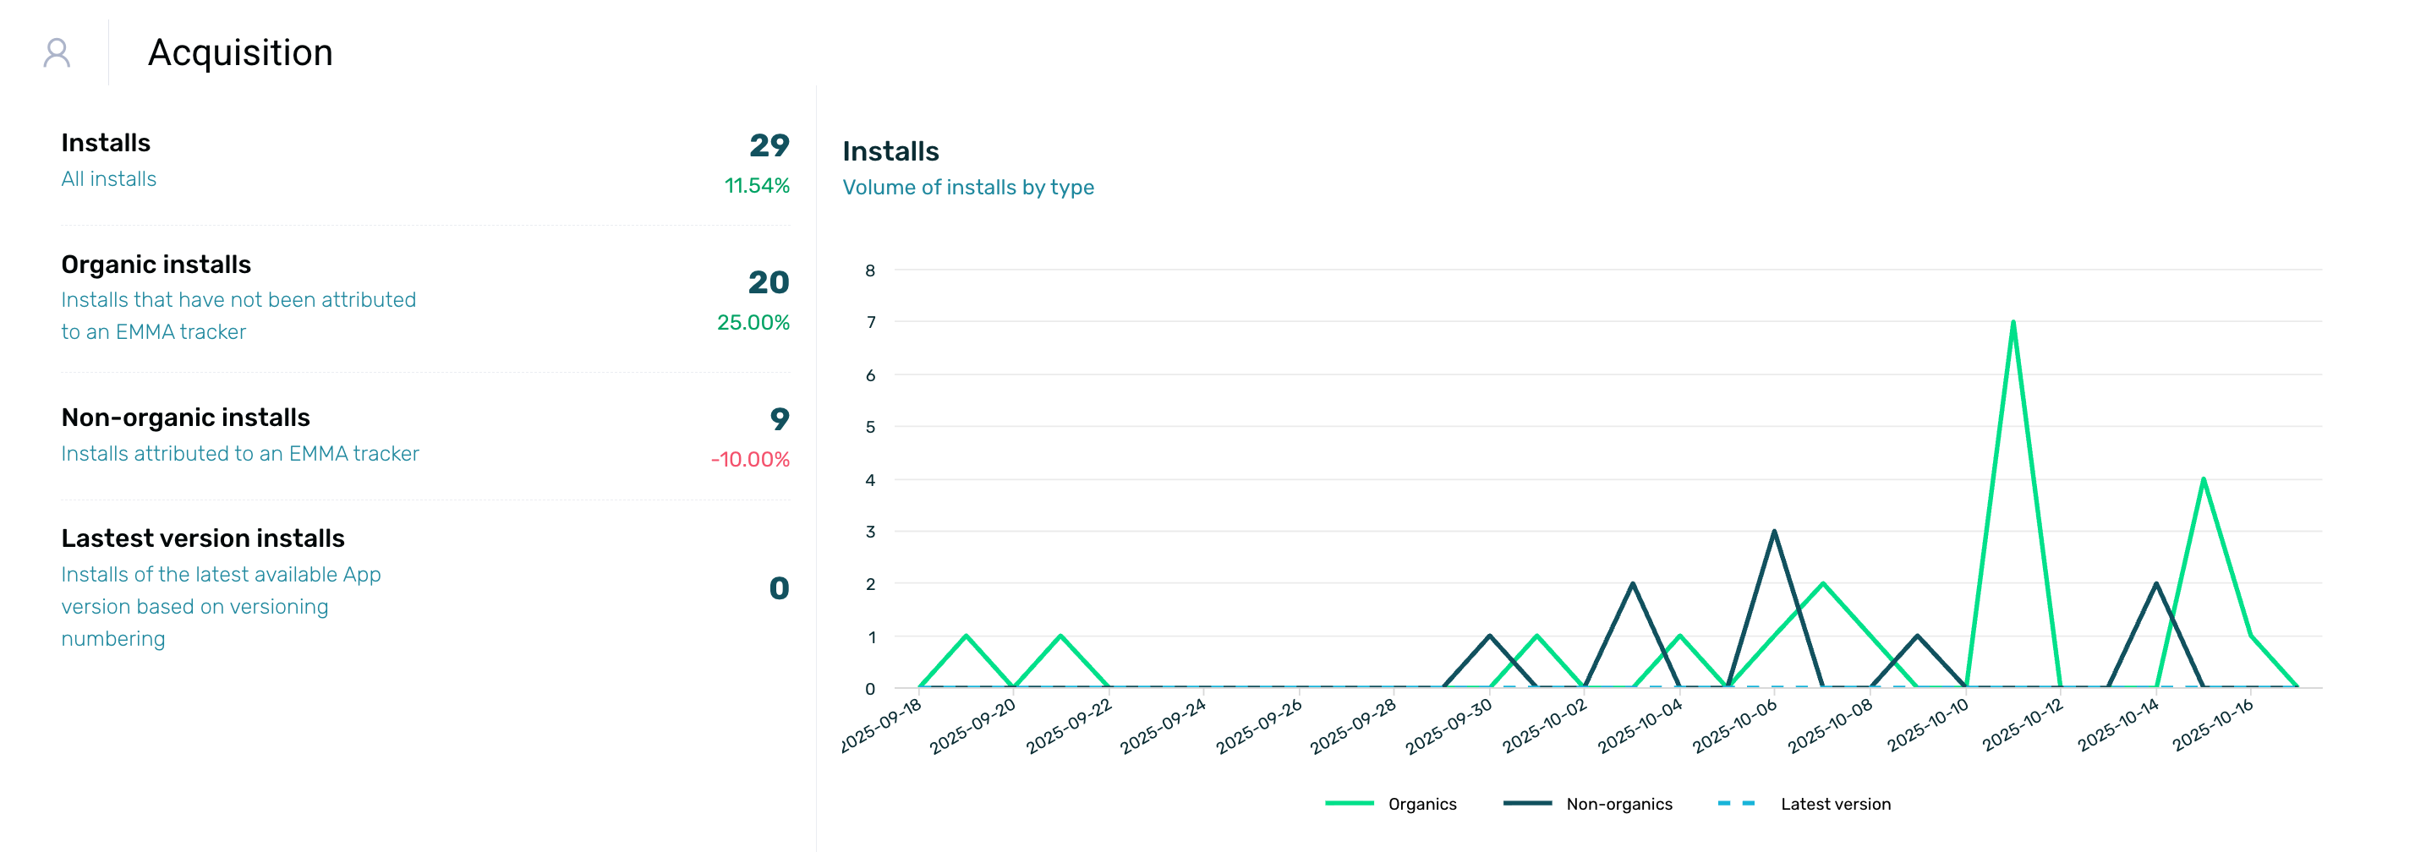Click the dashed Latest version legend marker
The width and height of the screenshot is (2415, 852).
[x=1735, y=803]
